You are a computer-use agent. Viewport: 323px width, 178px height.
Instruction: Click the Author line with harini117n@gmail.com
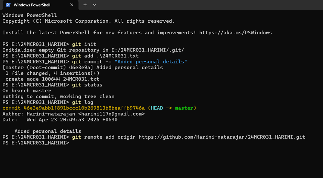pyautogui.click(x=74, y=114)
